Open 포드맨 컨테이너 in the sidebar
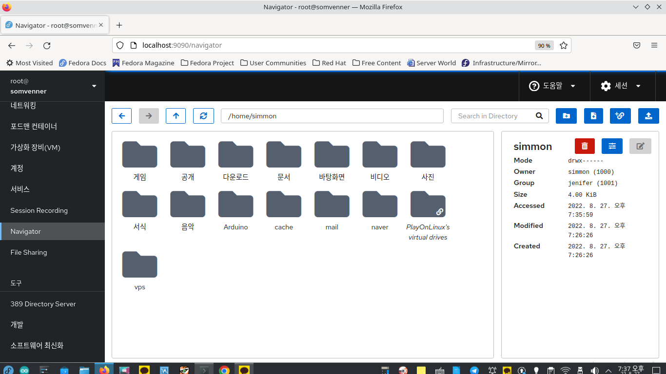666x374 pixels. pyautogui.click(x=52, y=126)
